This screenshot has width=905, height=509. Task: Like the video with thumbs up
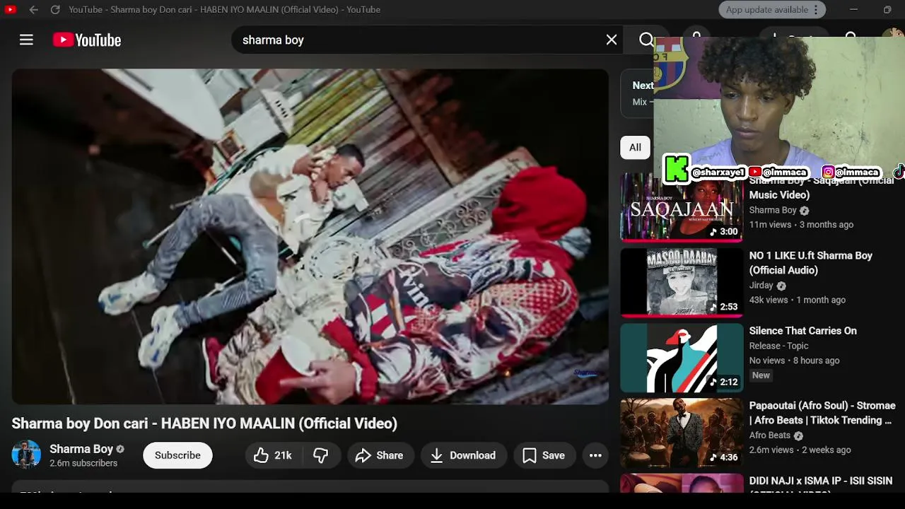[x=273, y=455]
